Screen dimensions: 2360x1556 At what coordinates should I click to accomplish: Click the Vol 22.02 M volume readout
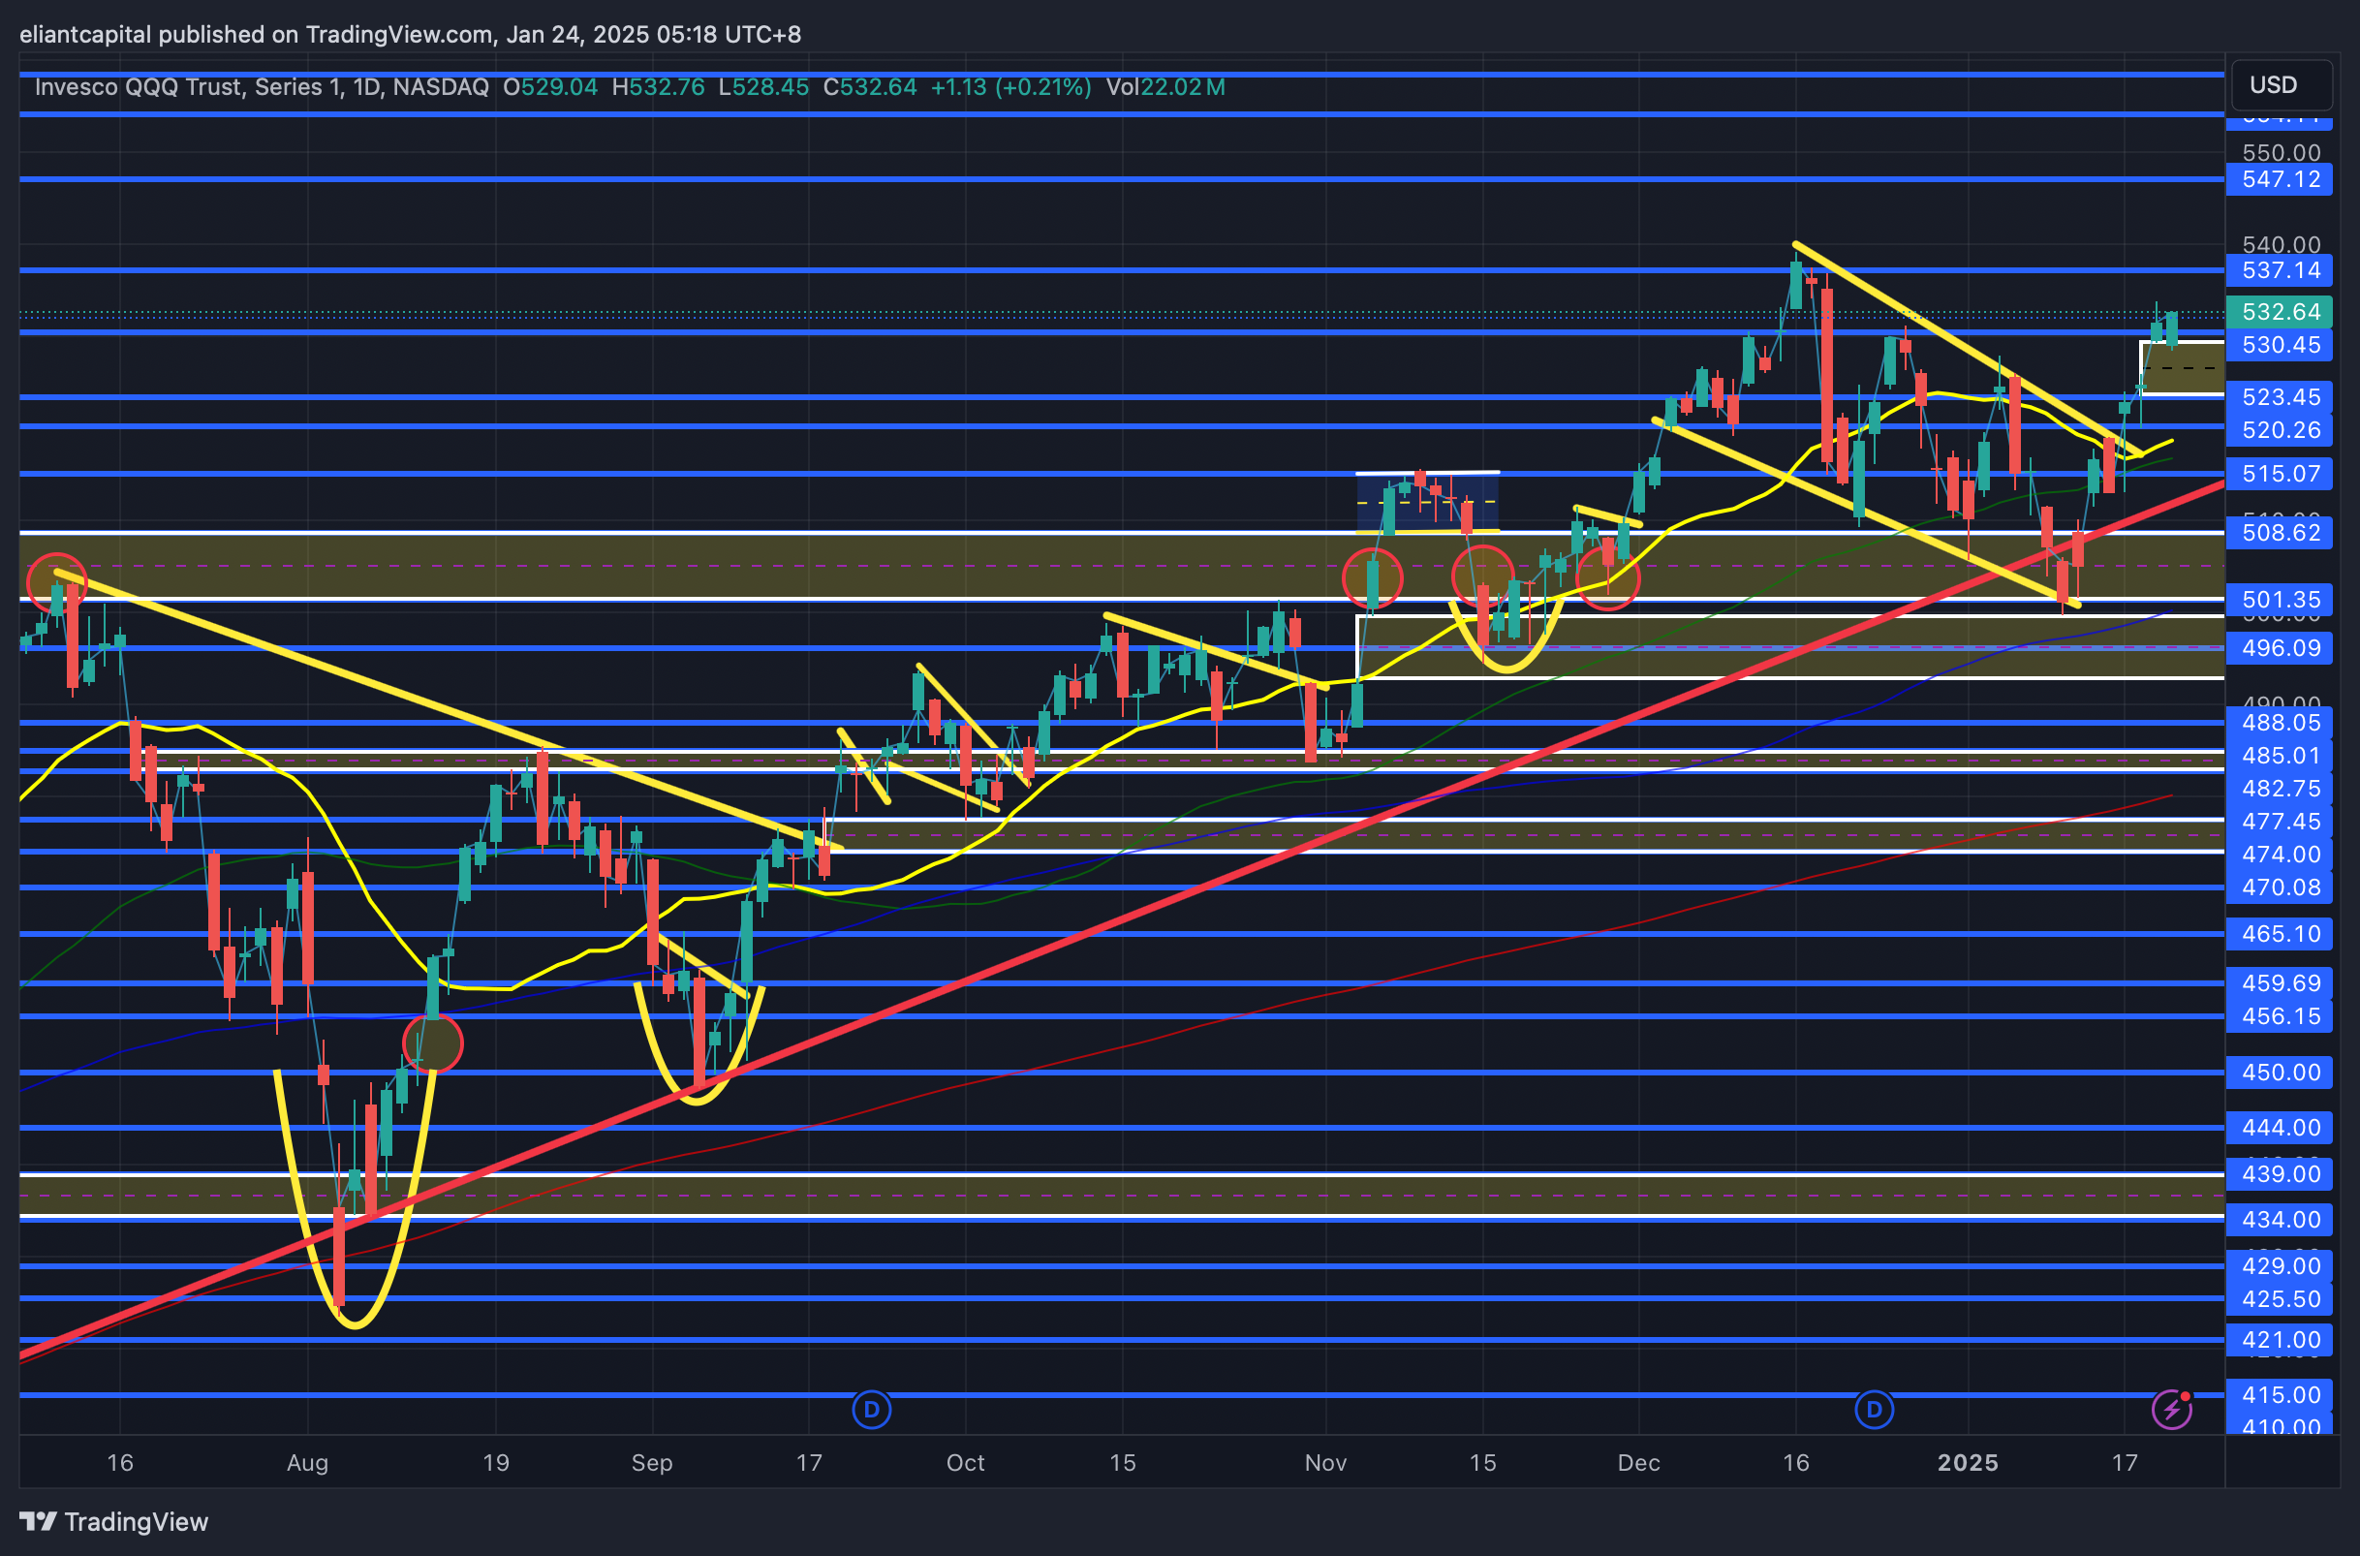[1164, 87]
